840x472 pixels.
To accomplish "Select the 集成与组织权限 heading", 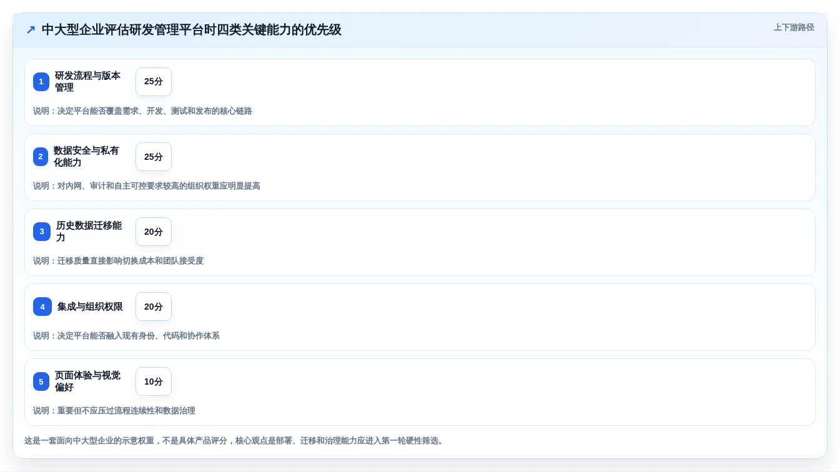I will [90, 307].
